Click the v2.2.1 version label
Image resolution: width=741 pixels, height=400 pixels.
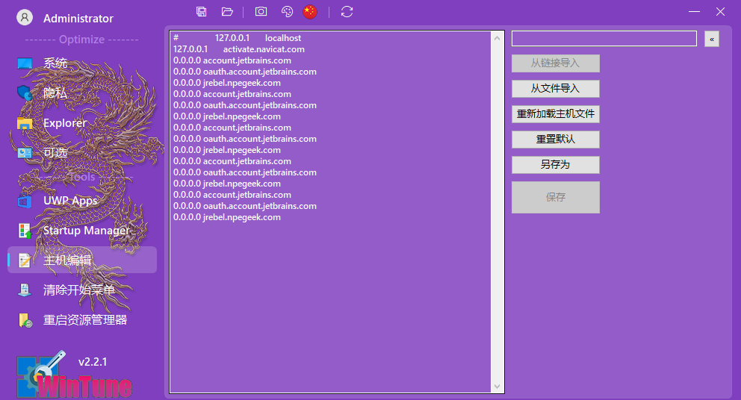[93, 362]
